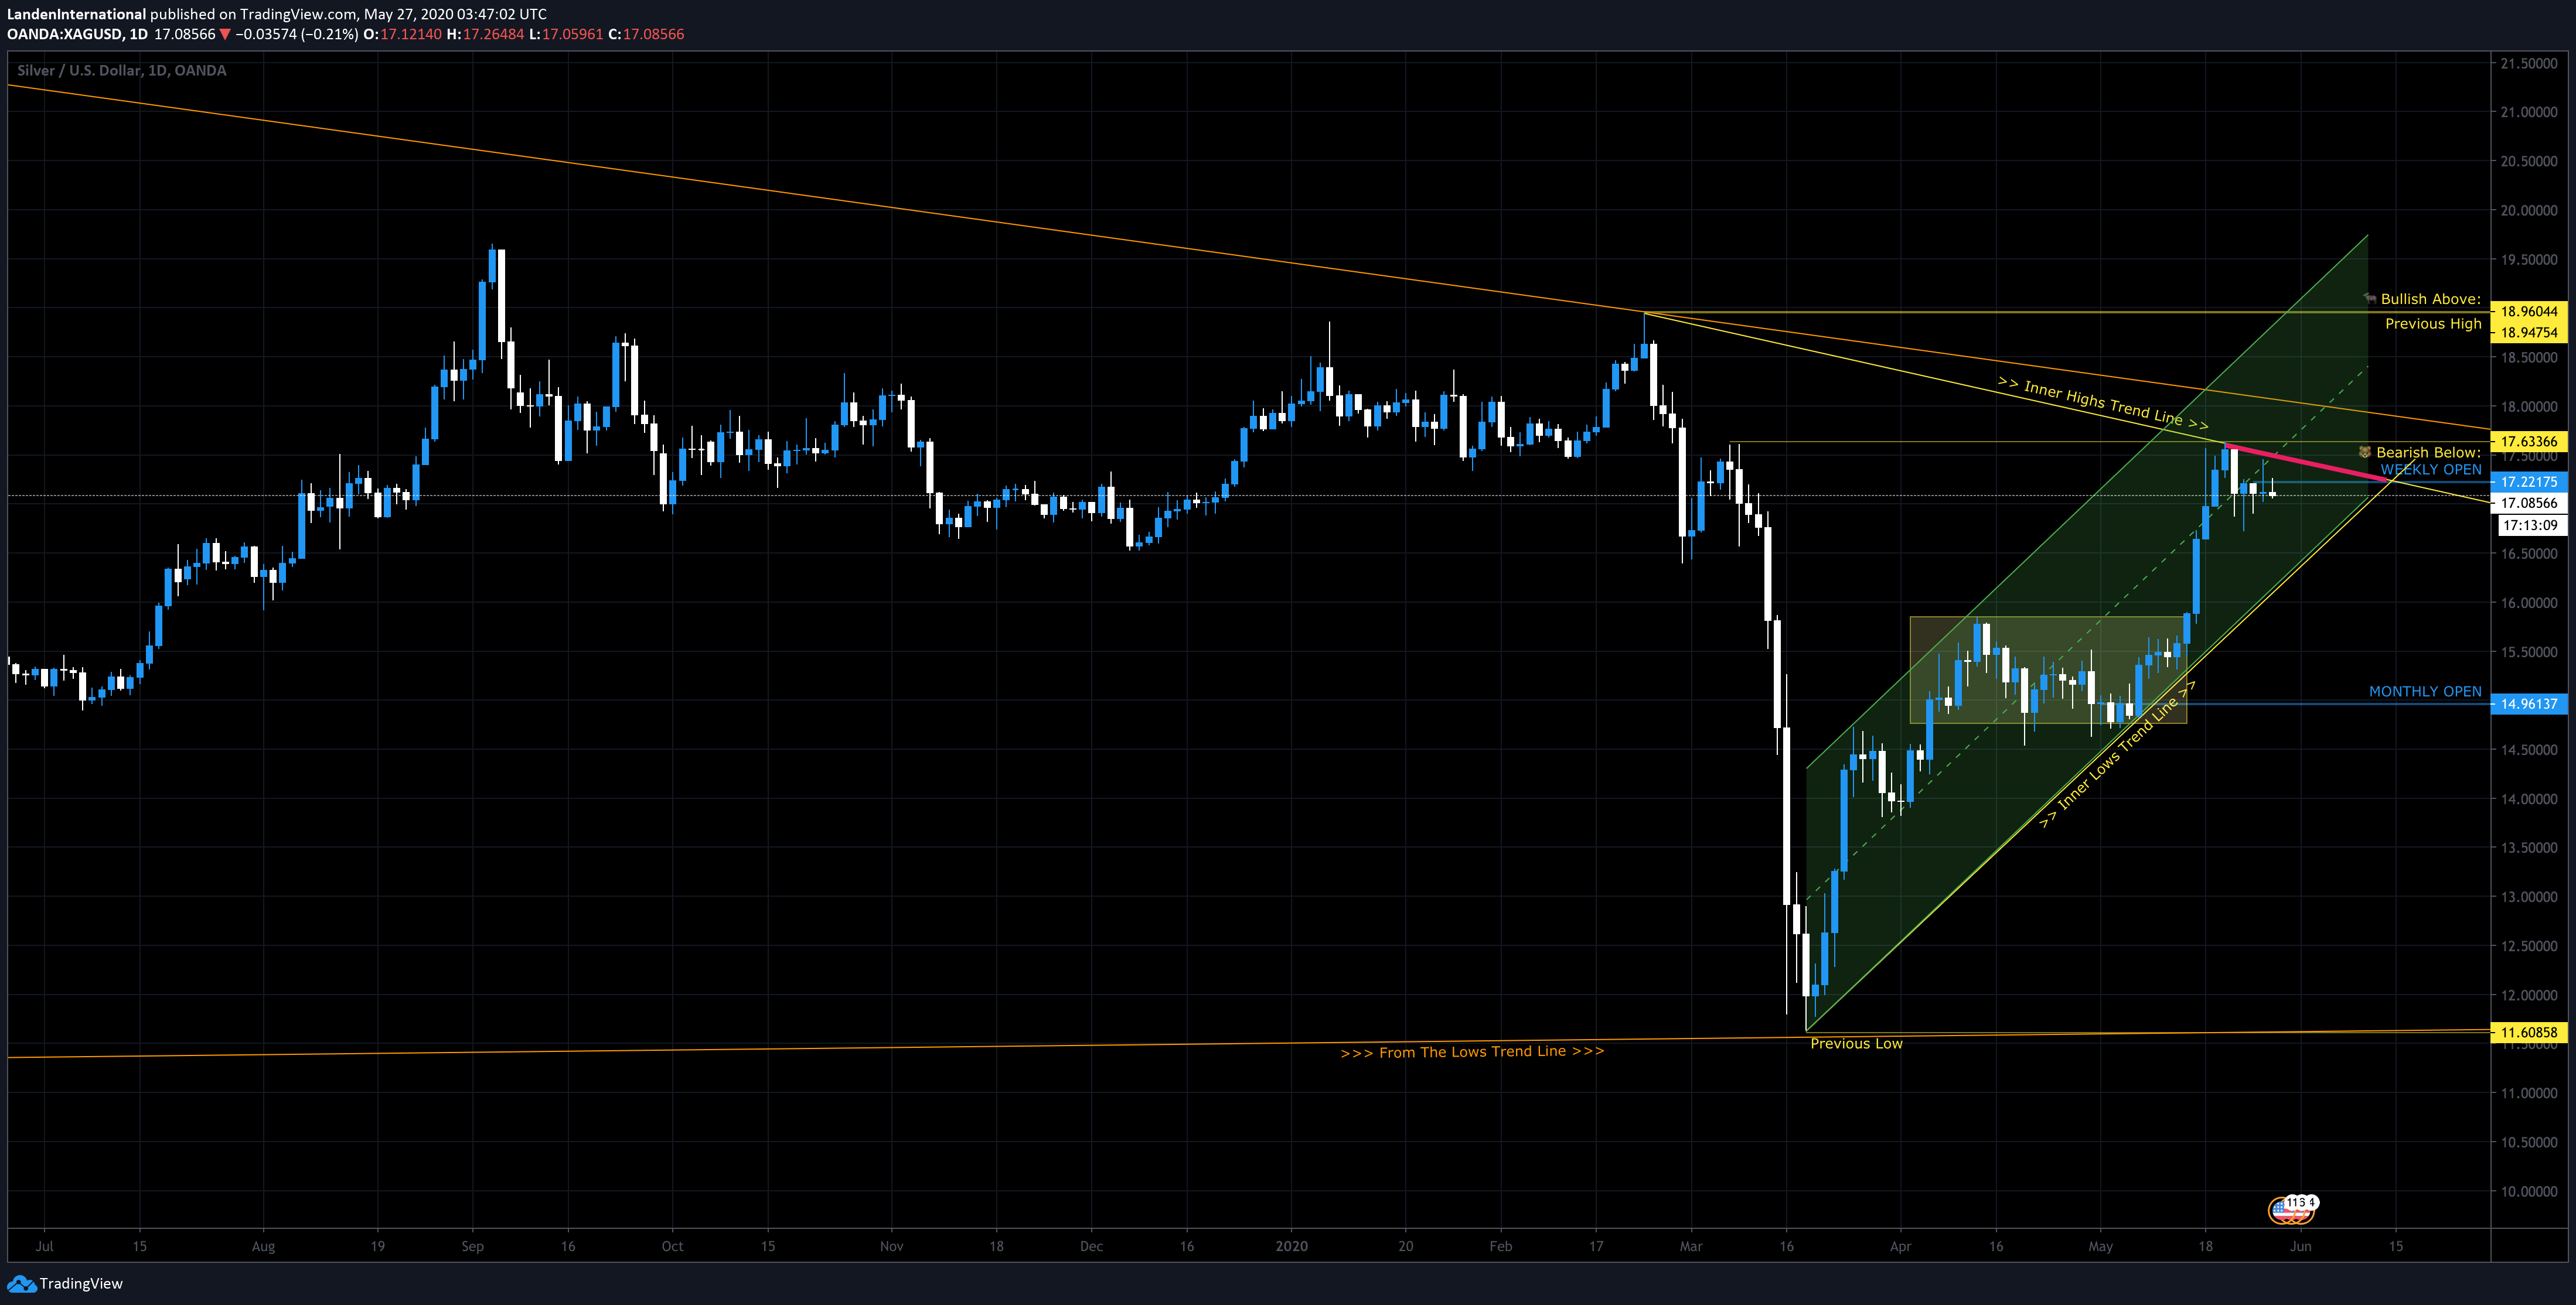Click the high value H:17.26484

pyautogui.click(x=485, y=34)
